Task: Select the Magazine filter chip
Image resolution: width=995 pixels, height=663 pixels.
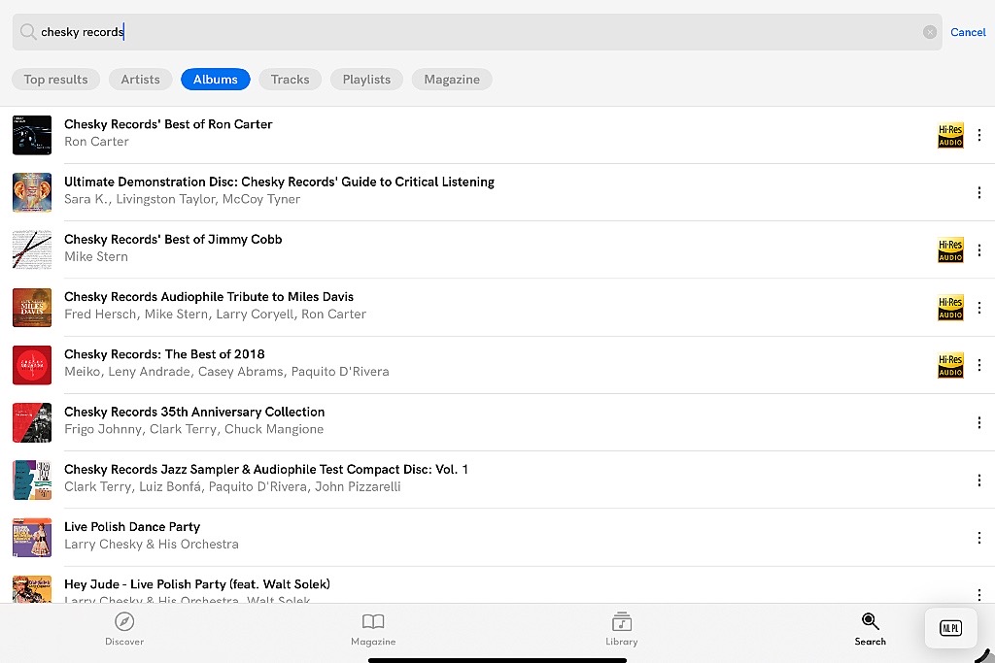Action: pyautogui.click(x=452, y=80)
